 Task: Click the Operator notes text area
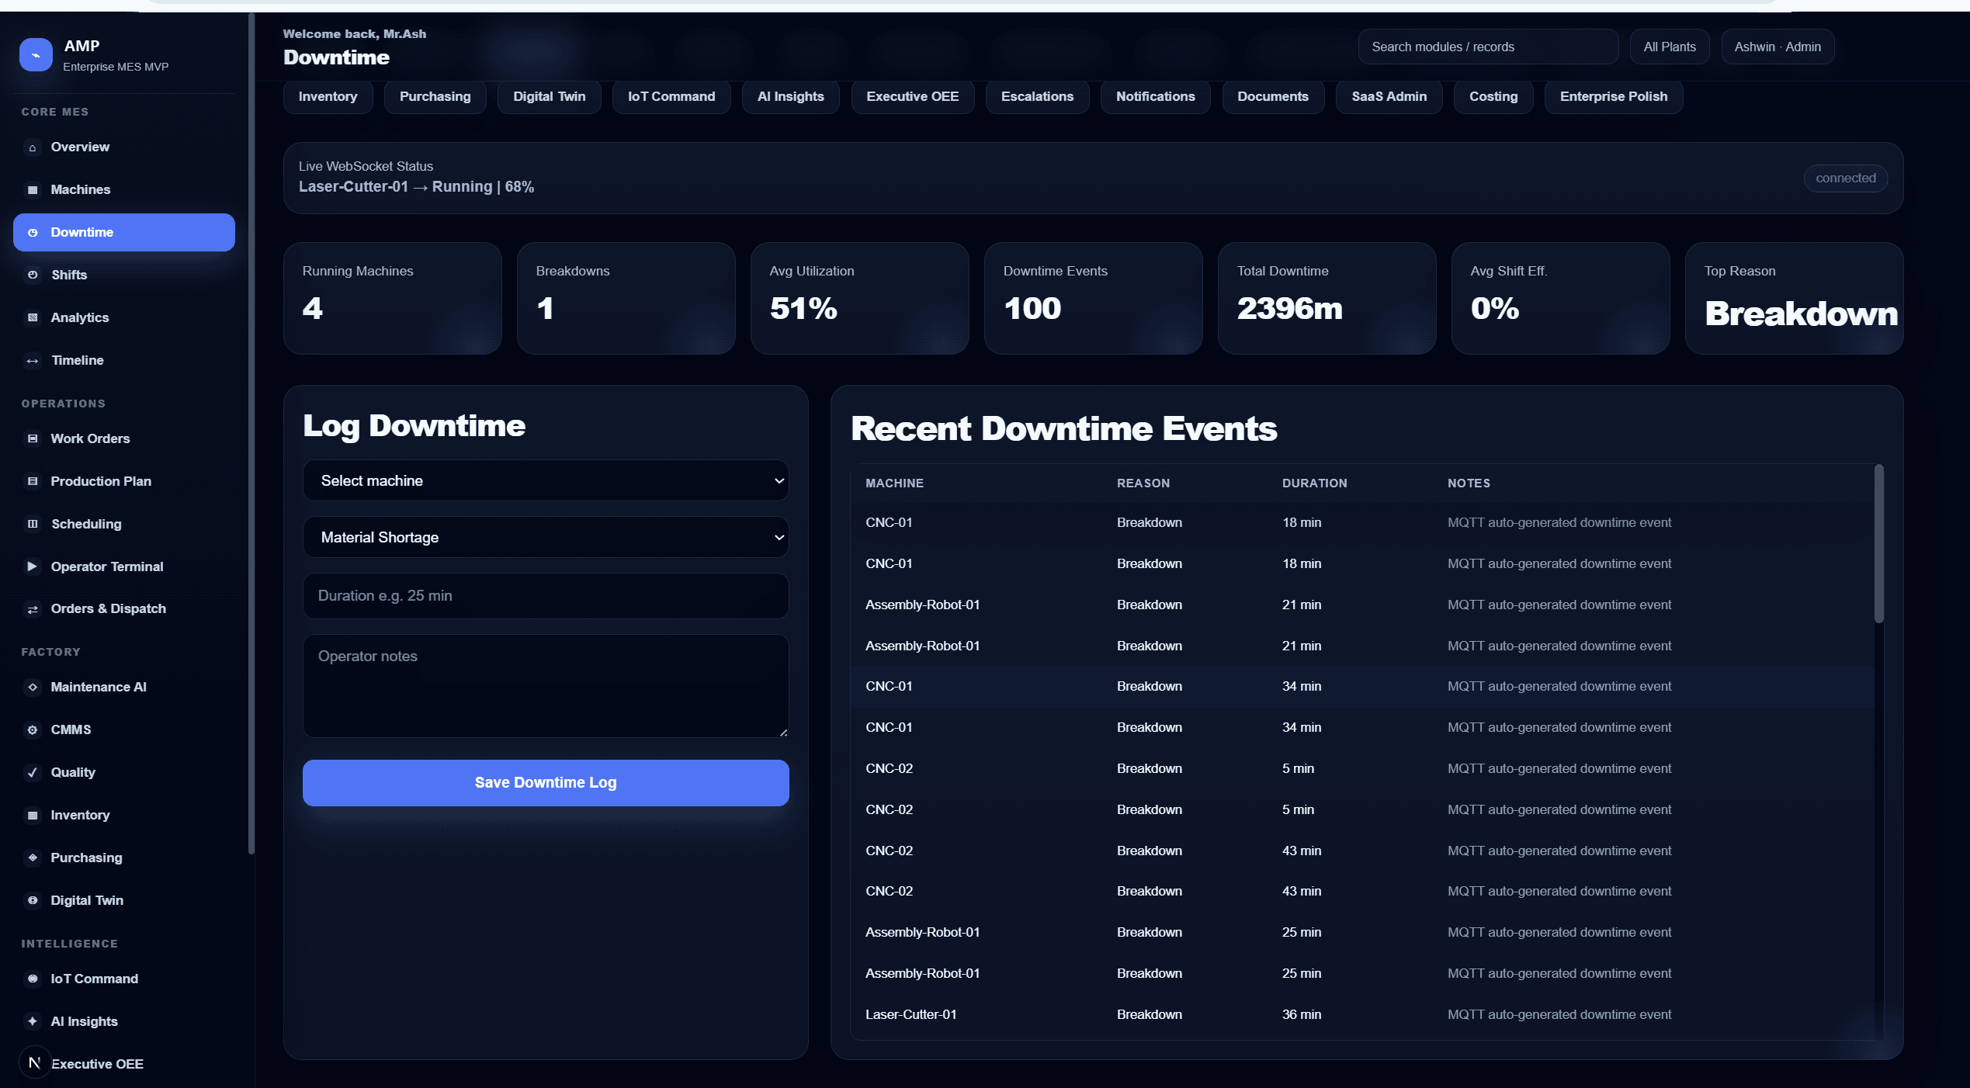pos(546,686)
